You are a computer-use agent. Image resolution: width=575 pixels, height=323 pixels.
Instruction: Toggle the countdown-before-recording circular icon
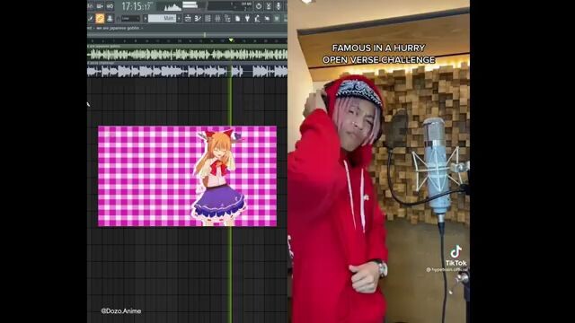coord(259,6)
